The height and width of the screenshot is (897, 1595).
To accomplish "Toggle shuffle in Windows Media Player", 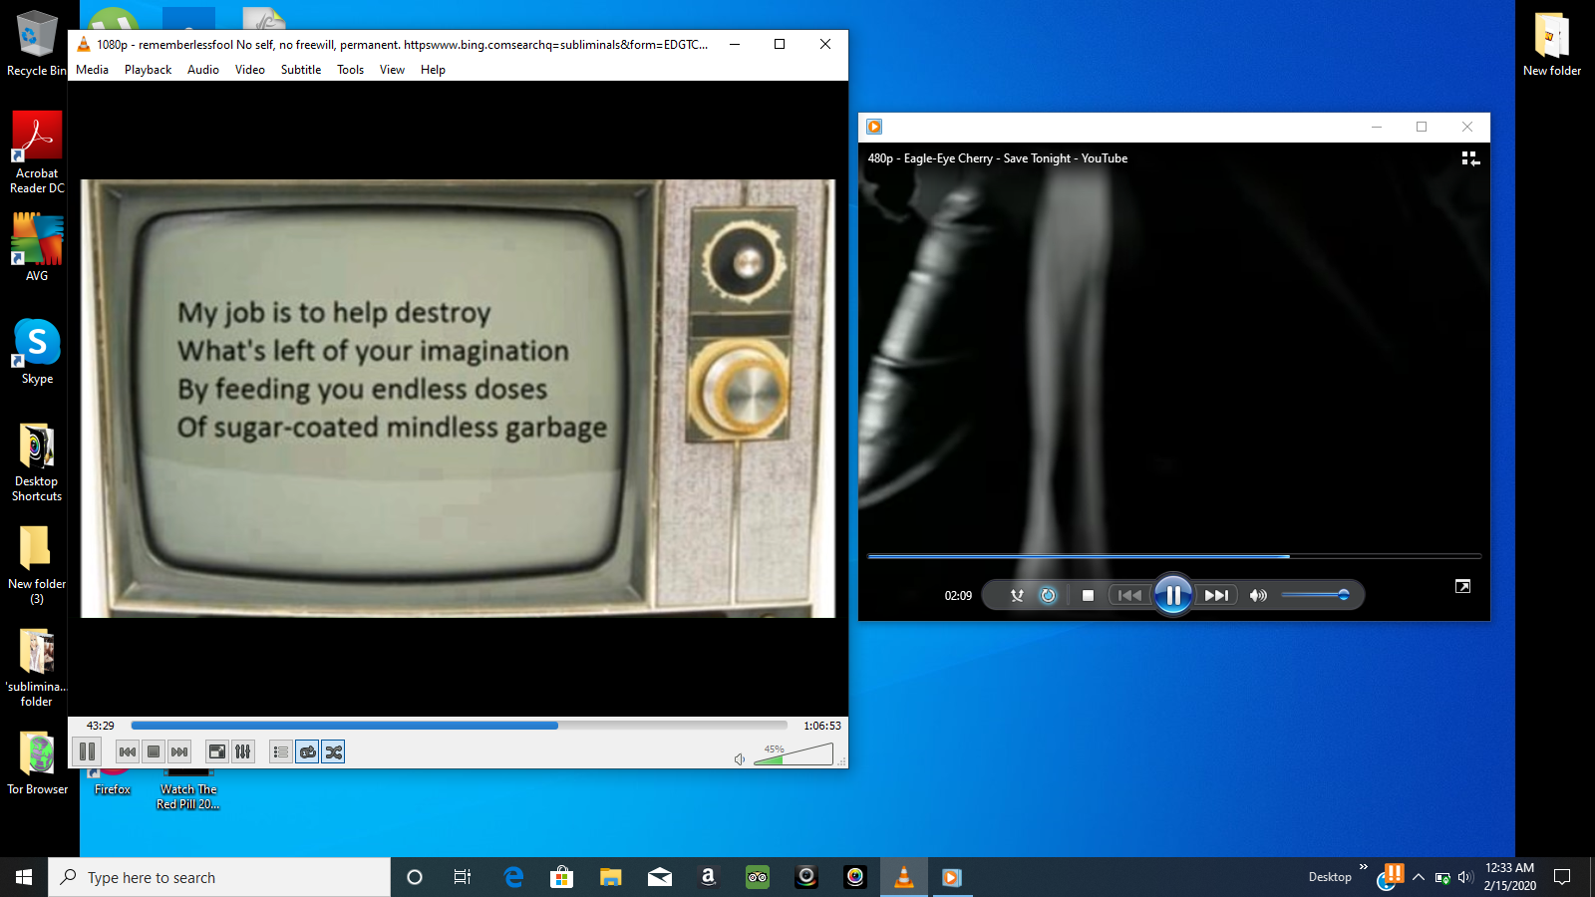I will [1017, 595].
